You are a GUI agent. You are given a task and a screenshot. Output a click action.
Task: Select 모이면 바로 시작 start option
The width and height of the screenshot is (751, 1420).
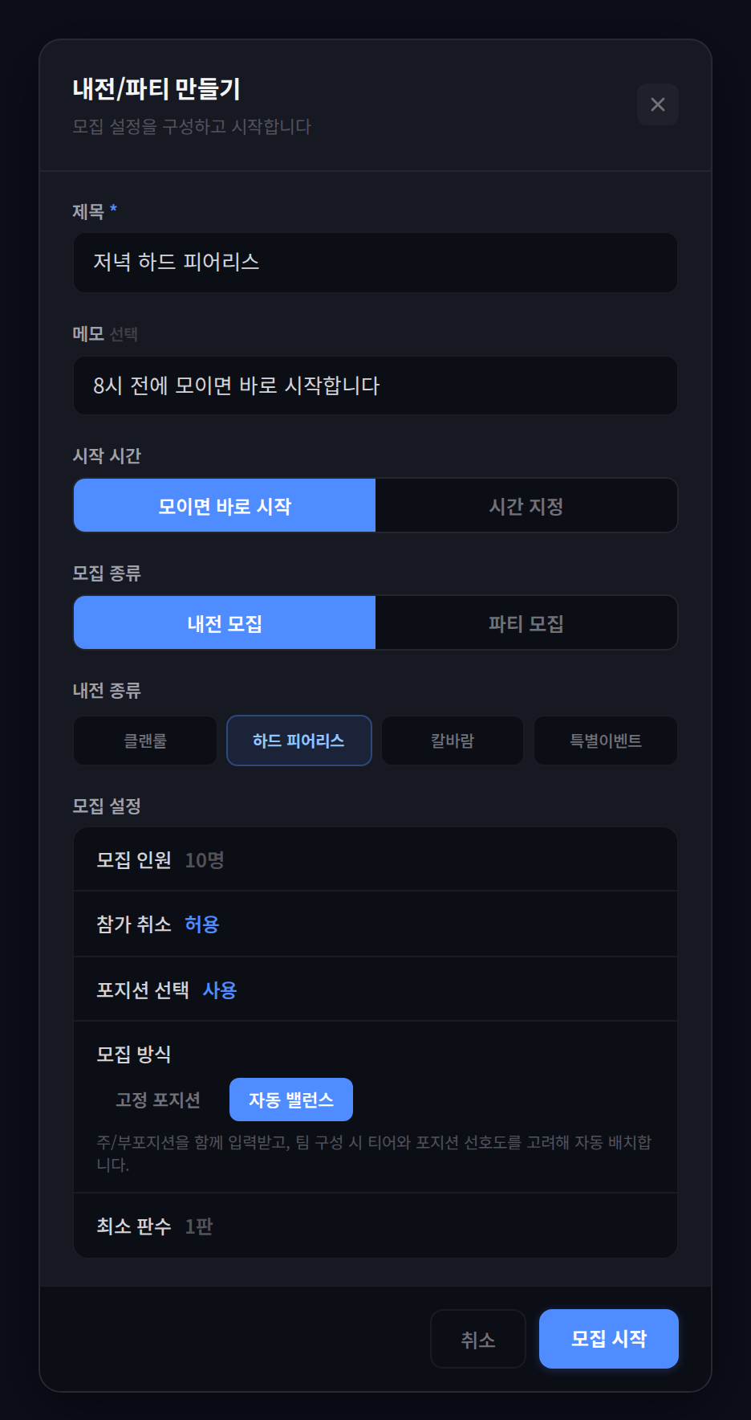click(225, 506)
